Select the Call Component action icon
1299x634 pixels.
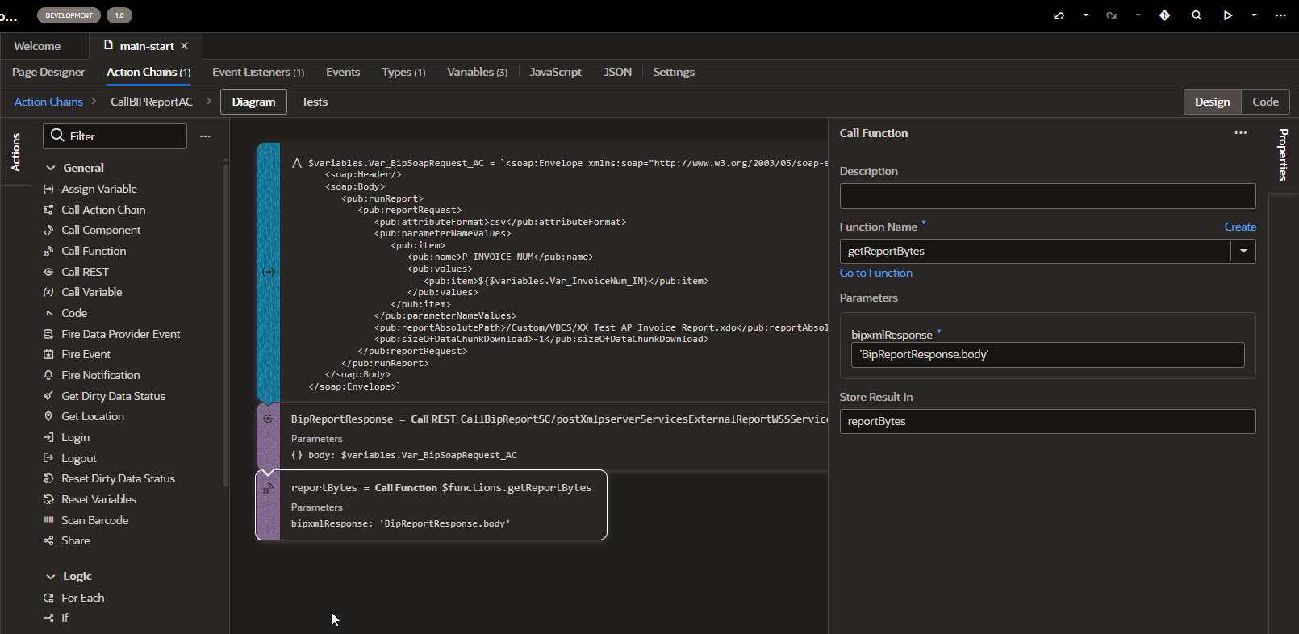[x=48, y=230]
